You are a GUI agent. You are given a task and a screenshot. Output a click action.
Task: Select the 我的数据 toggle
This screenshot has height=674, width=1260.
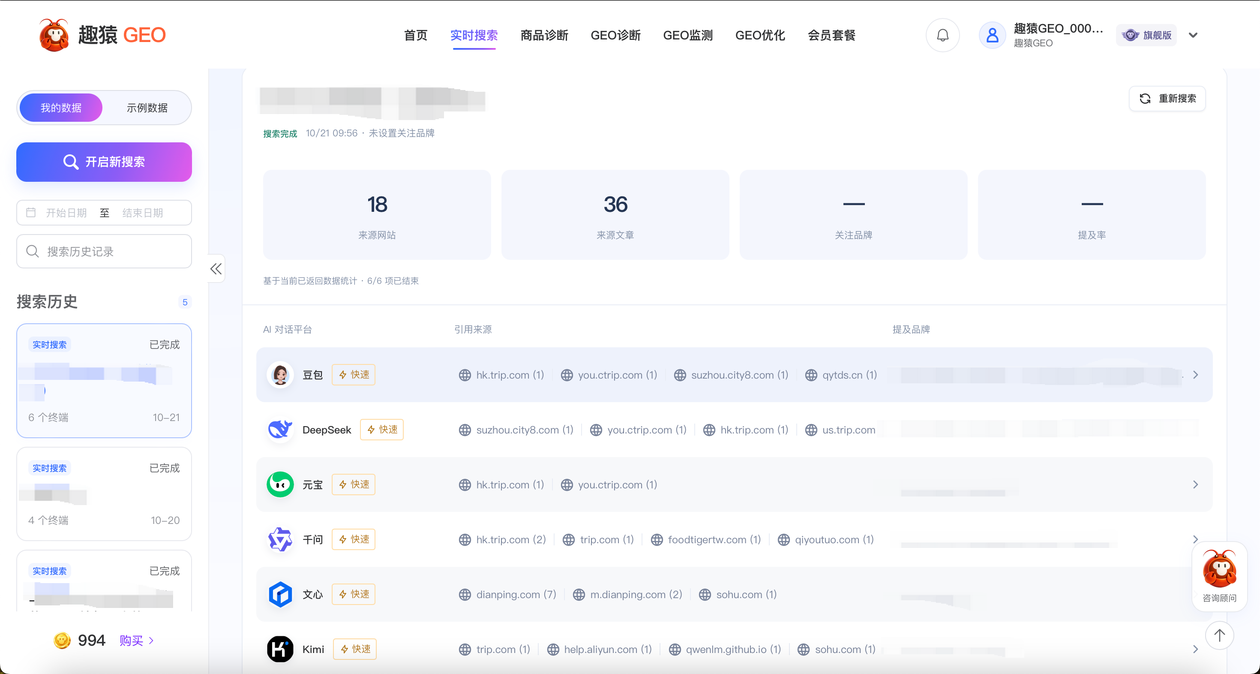point(61,108)
